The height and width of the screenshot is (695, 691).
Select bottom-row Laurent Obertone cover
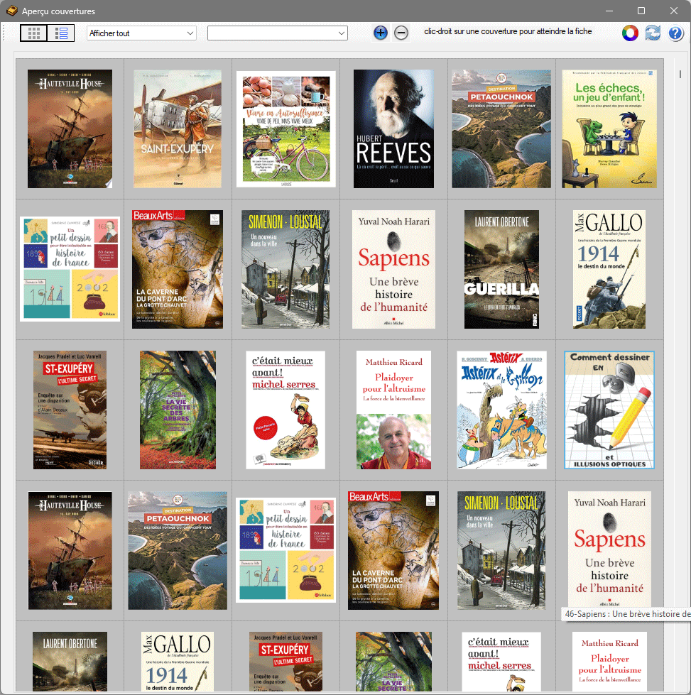(70, 662)
